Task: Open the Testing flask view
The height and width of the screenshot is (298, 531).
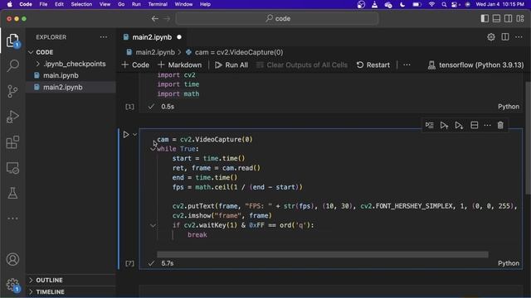Action: pos(12,193)
